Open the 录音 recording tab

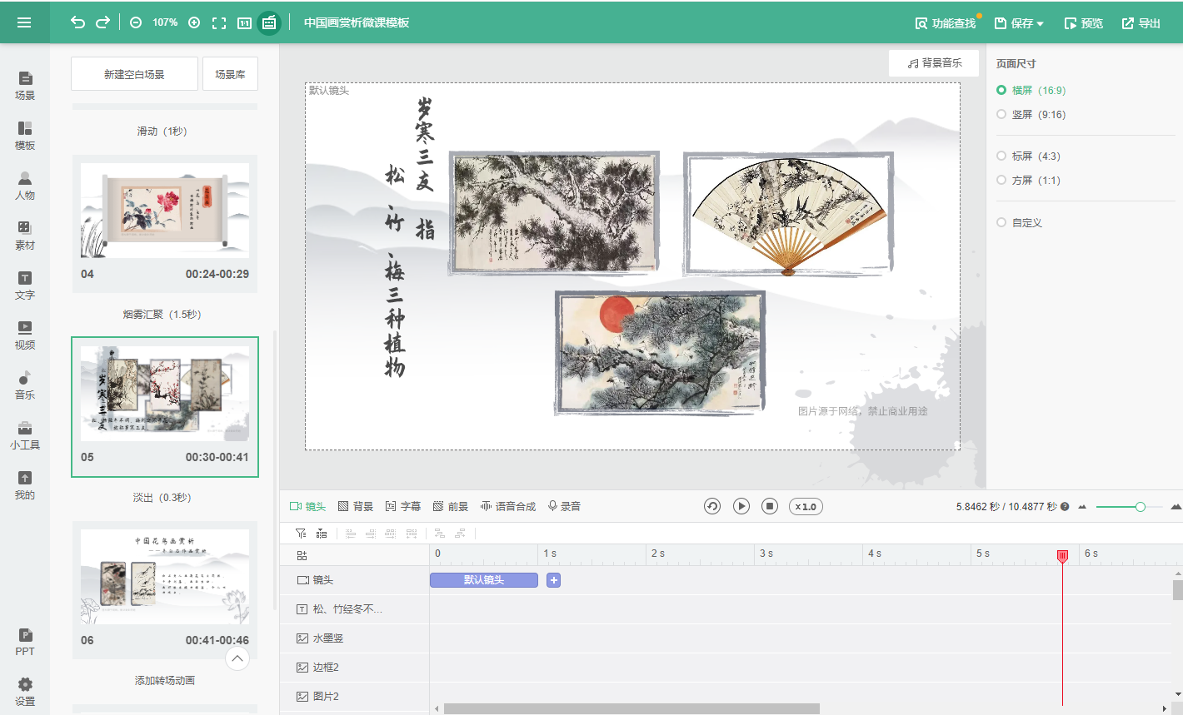coord(564,506)
